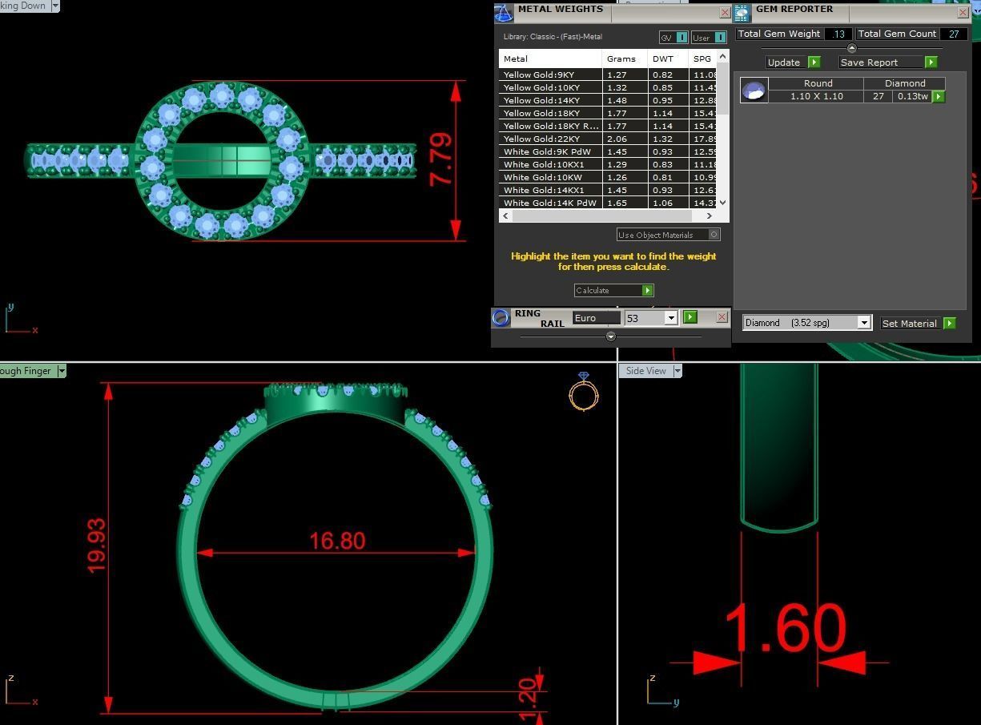The width and height of the screenshot is (981, 725).
Task: Click the ring icon in Through Finger viewport
Action: (584, 392)
